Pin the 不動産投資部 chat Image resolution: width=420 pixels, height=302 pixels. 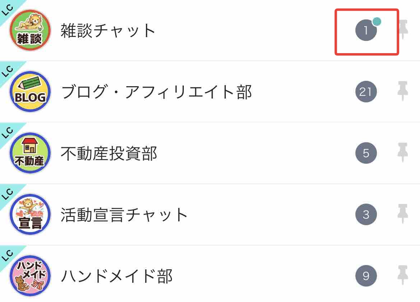click(x=402, y=152)
